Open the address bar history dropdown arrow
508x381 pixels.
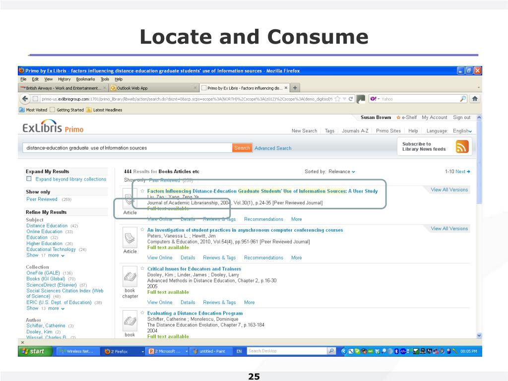tap(344, 99)
